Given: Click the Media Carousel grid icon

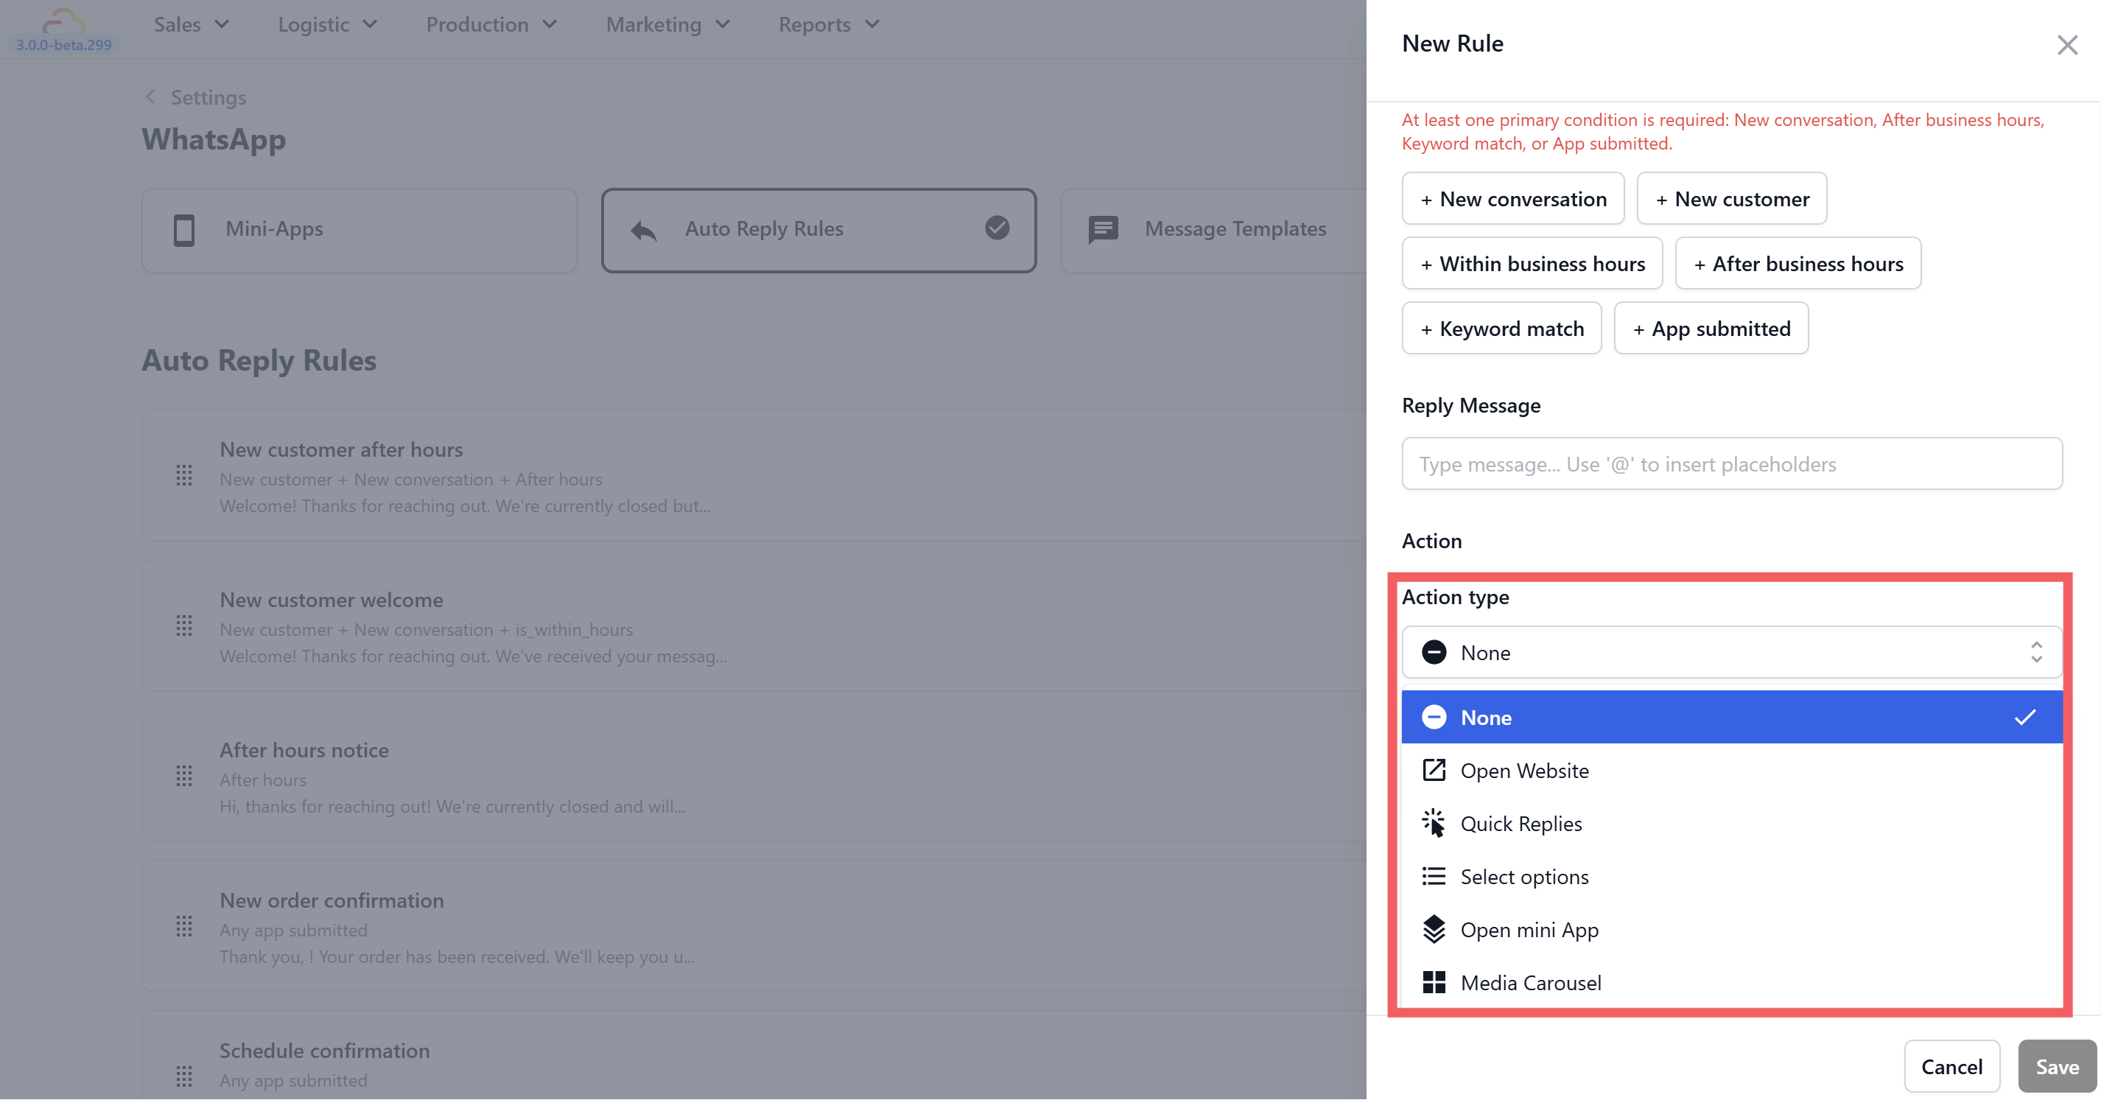Looking at the screenshot, I should coord(1433,982).
